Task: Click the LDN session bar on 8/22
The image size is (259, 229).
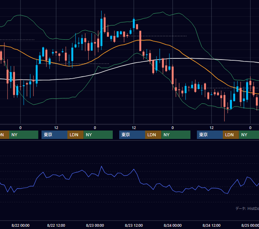Action: [75, 135]
